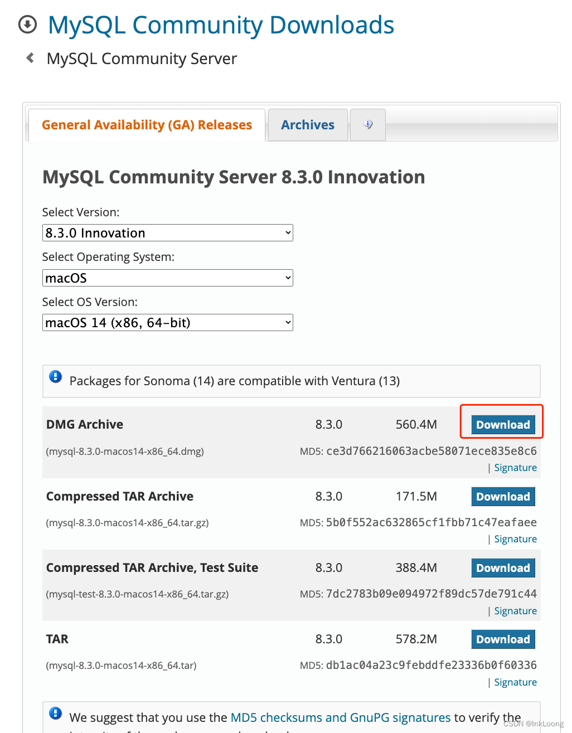Switch to General Availability (GA) Releases tab

coord(147,125)
